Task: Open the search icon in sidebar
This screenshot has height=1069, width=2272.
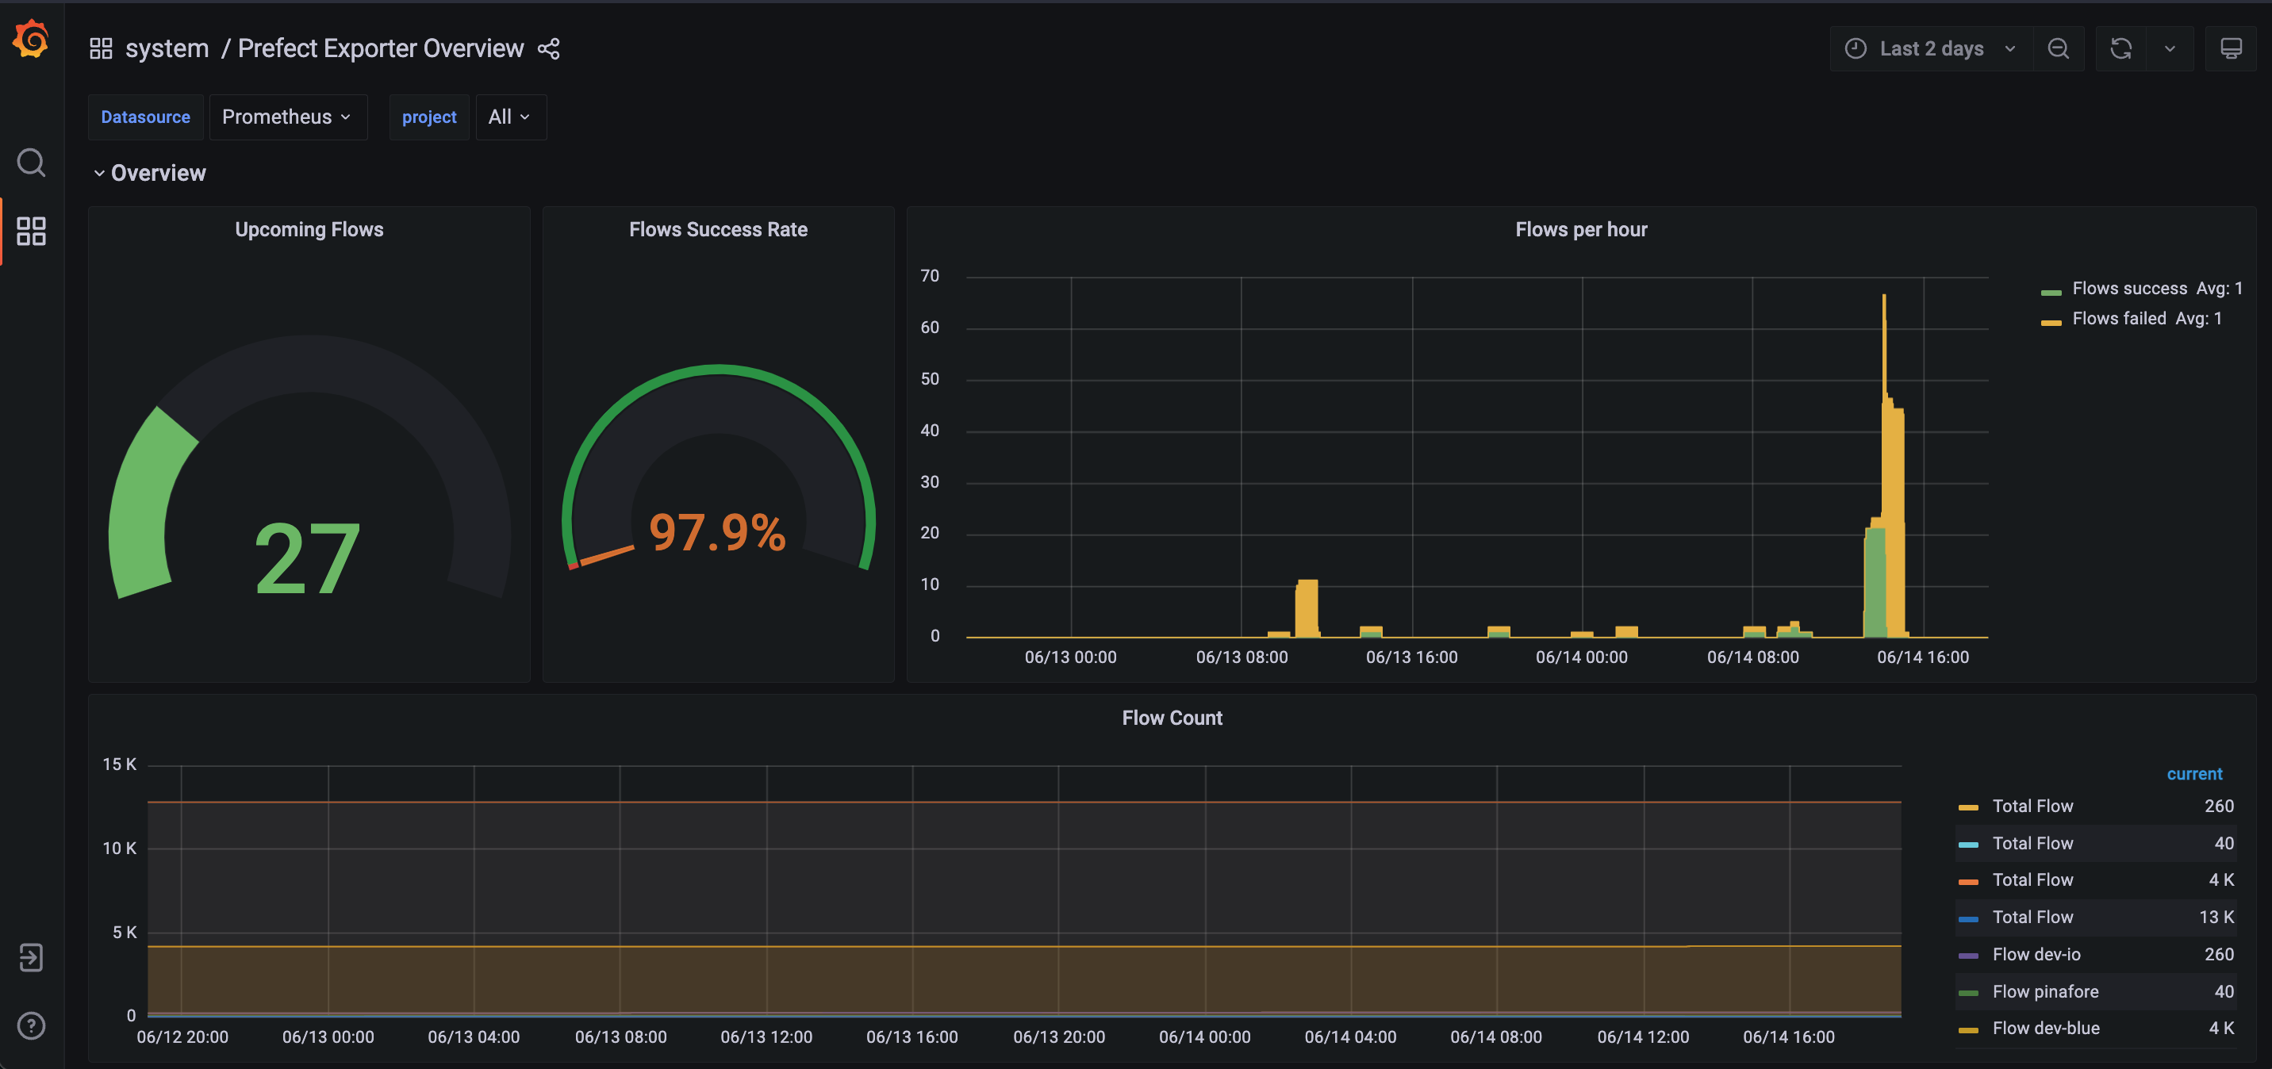Action: 32,163
